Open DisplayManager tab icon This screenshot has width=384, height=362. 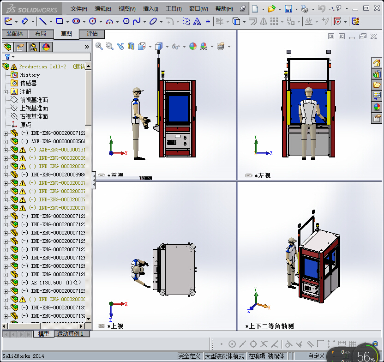(46, 47)
